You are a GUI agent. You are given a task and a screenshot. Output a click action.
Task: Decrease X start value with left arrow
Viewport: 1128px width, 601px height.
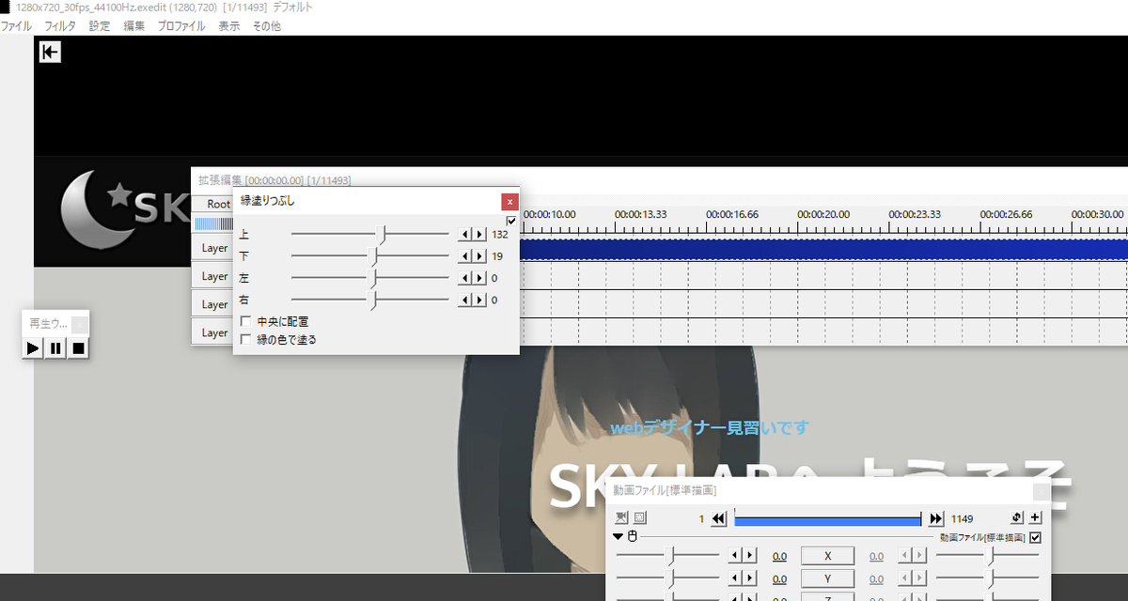pos(735,556)
